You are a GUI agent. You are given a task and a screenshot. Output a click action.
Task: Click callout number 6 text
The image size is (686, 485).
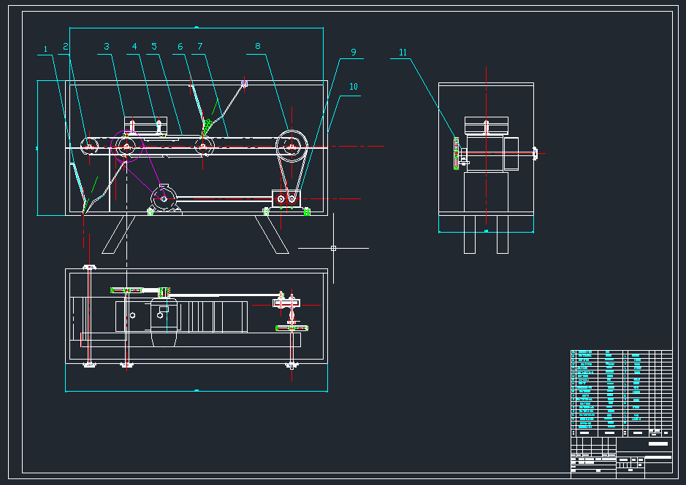180,47
